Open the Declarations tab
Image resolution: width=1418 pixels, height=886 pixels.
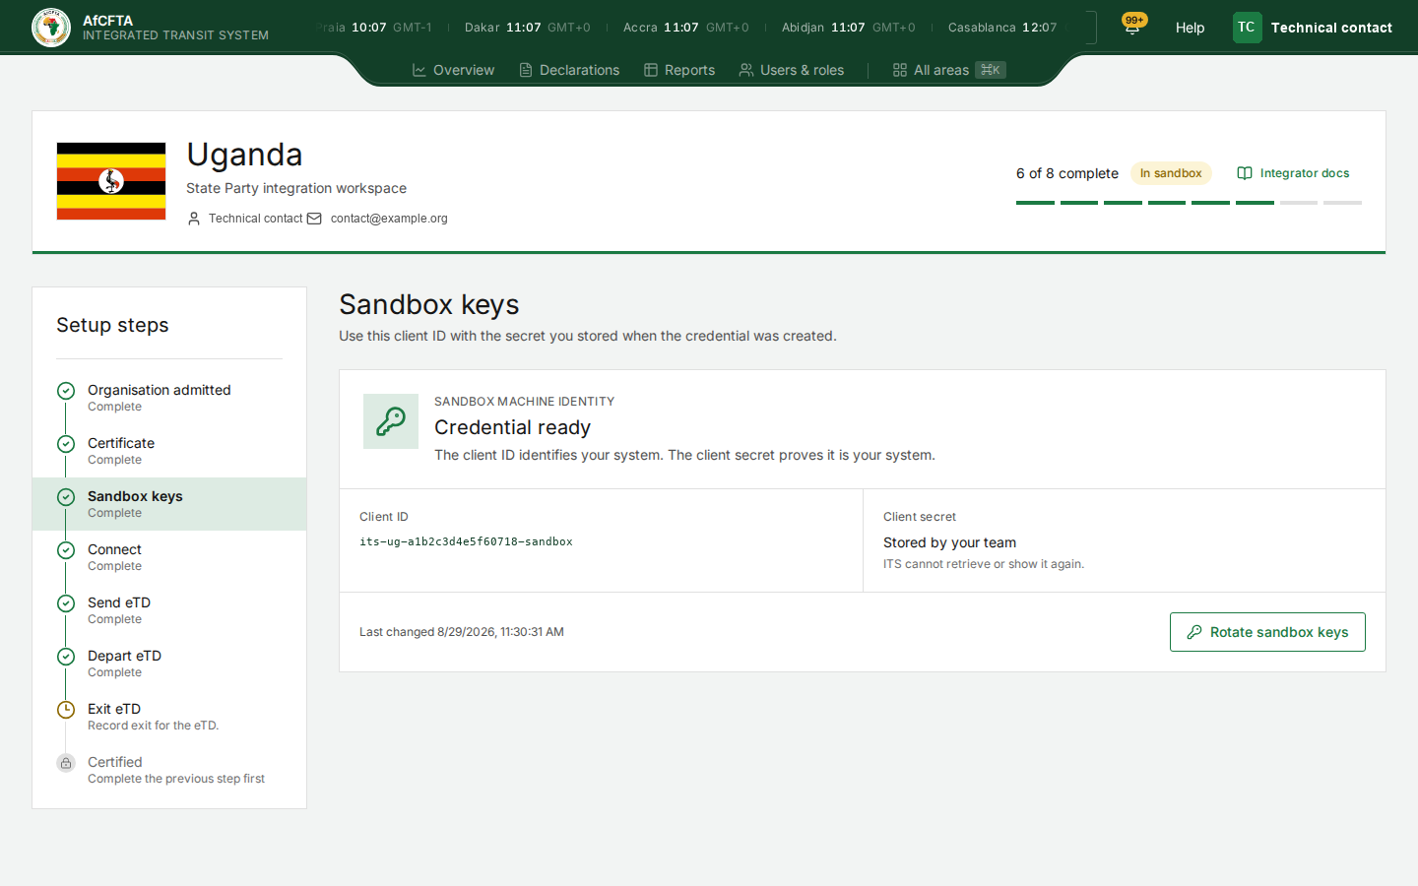tap(569, 70)
